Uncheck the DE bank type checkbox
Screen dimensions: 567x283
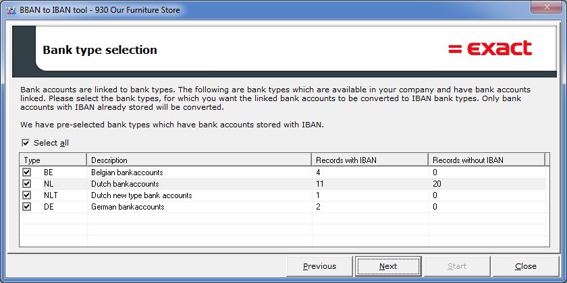27,207
